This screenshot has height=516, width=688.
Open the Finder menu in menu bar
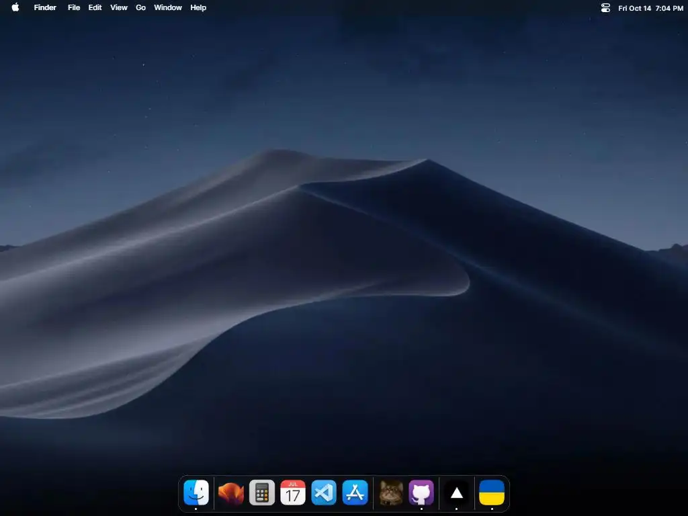tap(45, 7)
